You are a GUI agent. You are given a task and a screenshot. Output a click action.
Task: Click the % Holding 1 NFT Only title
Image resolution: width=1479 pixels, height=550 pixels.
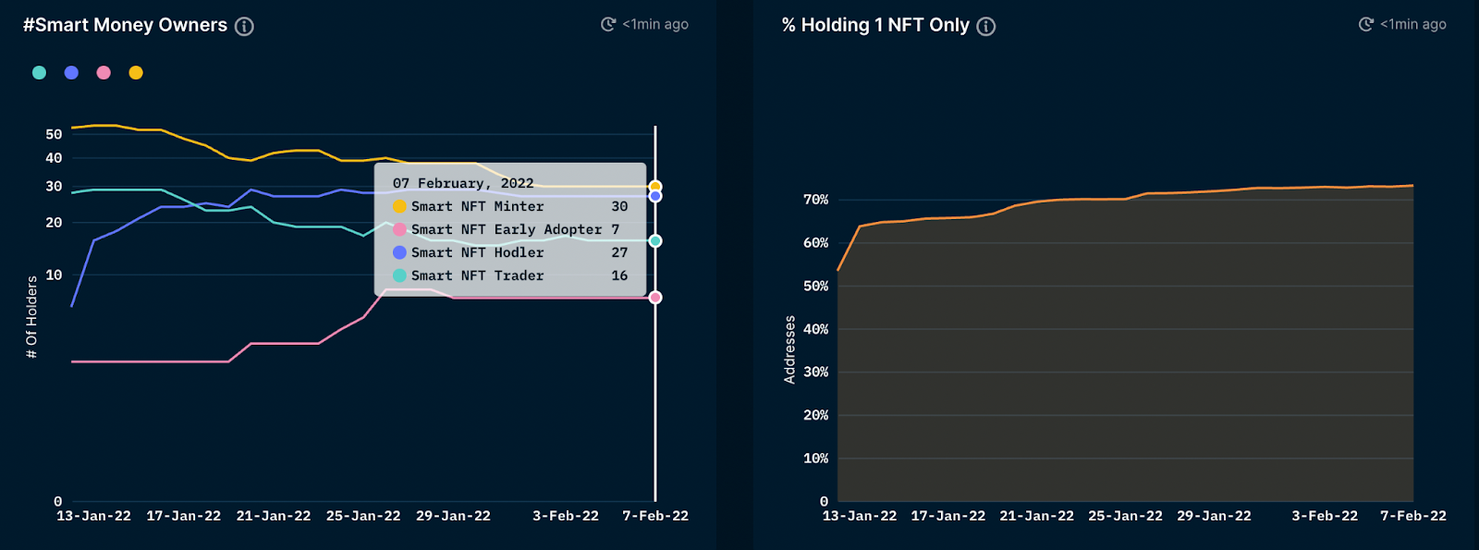pos(875,25)
